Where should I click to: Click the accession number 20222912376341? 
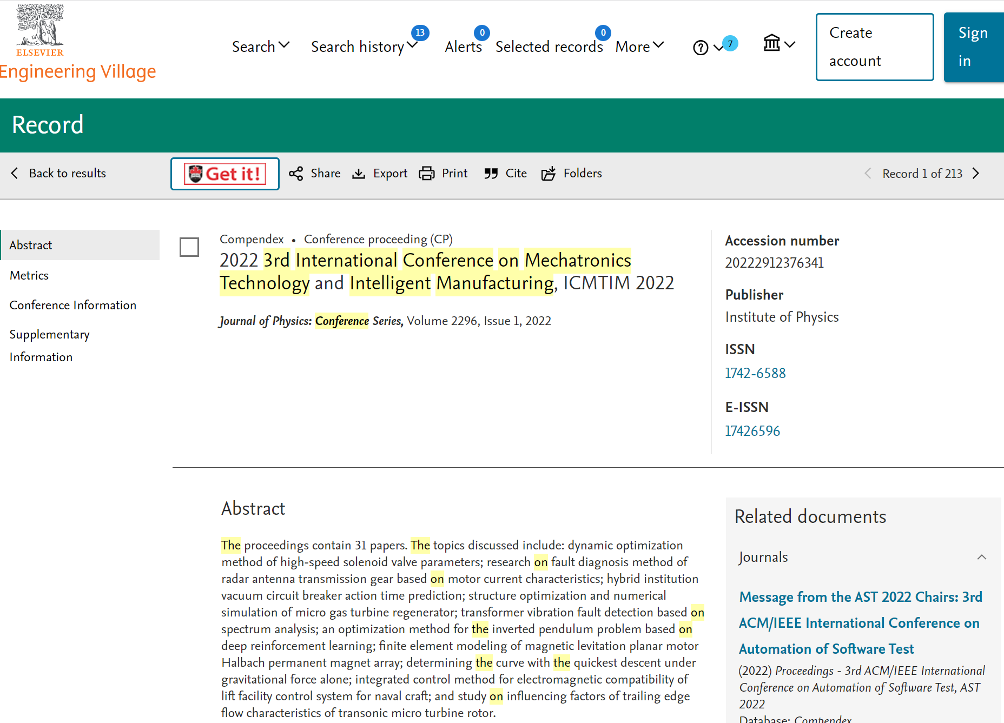coord(774,263)
